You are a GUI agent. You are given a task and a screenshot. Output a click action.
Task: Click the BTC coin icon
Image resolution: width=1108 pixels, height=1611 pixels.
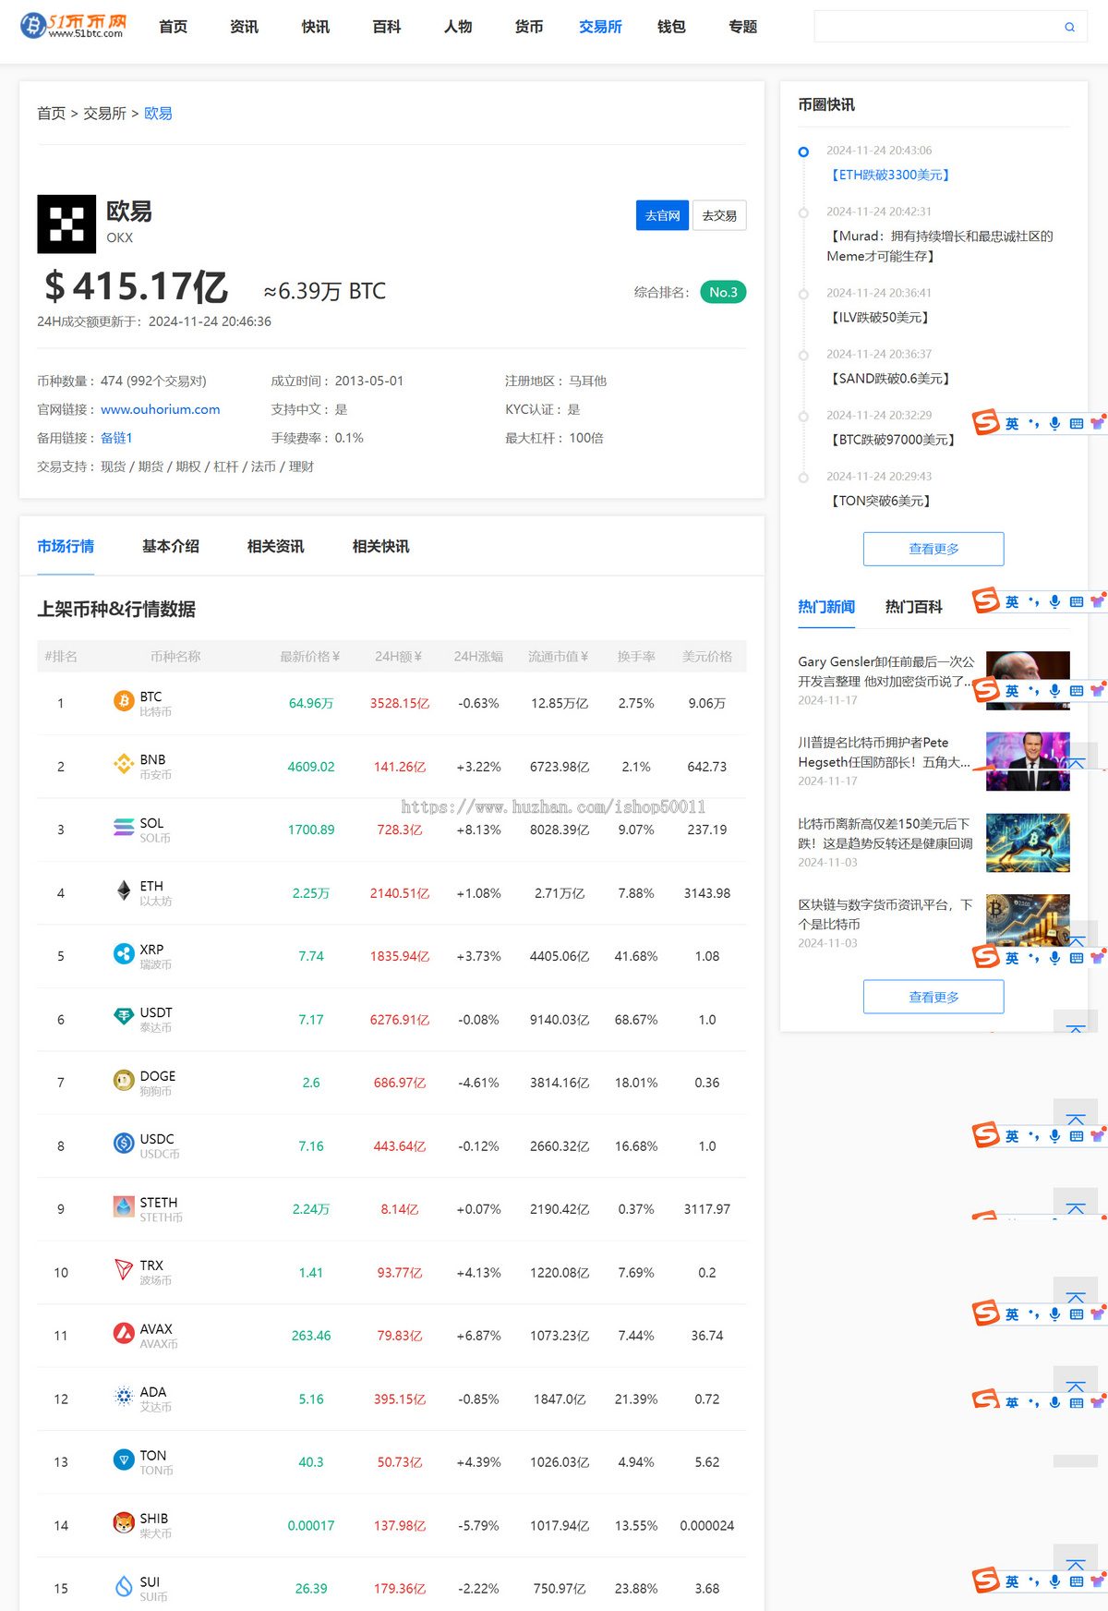(124, 701)
